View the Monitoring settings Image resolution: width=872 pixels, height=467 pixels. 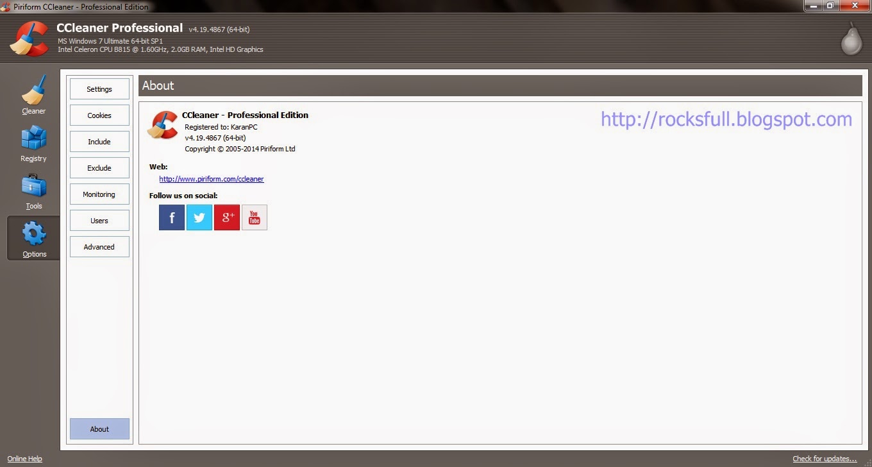(x=99, y=194)
